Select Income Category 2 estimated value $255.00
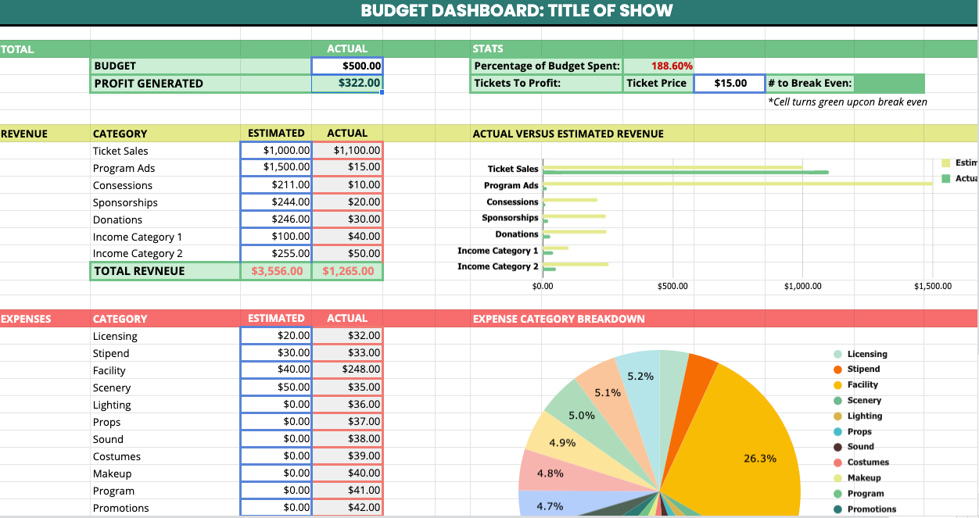 pos(276,253)
